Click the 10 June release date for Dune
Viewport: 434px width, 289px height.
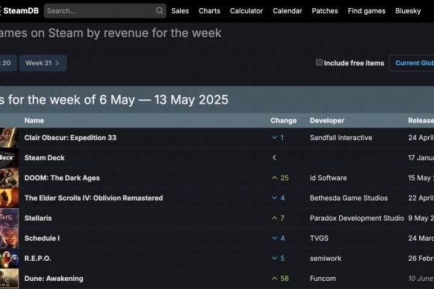point(421,279)
